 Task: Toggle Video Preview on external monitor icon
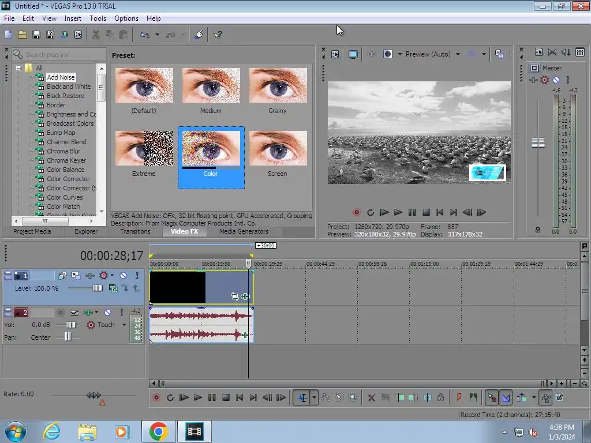tap(353, 54)
